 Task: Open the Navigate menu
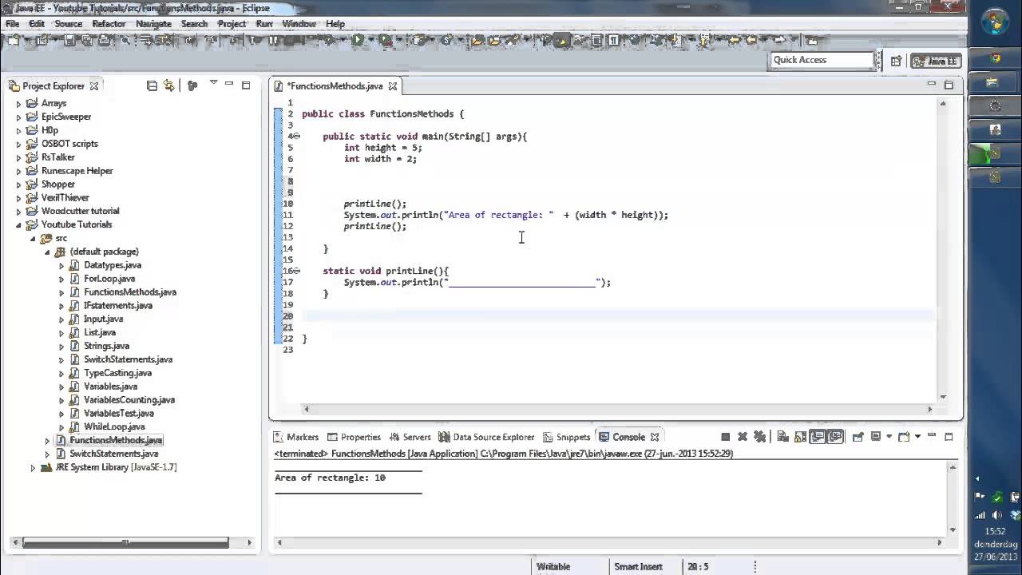pyautogui.click(x=153, y=24)
